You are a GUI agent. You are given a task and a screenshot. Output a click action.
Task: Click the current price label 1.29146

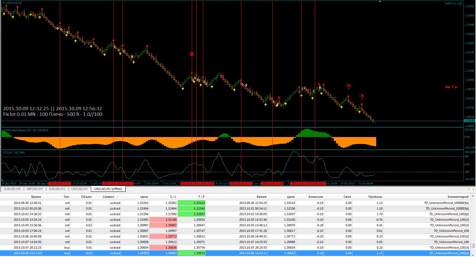[470, 121]
